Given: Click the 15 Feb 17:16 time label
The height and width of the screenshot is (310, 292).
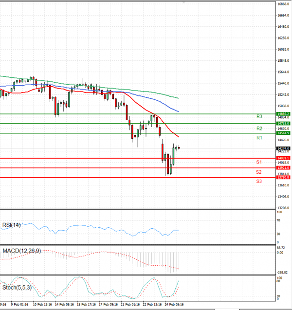Looking at the screenshot, I should (86, 304).
